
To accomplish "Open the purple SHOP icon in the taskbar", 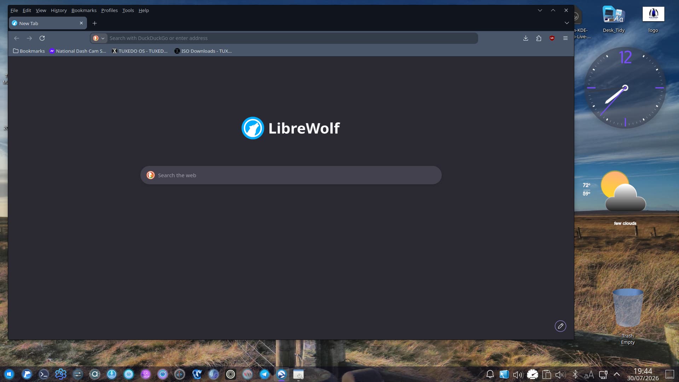I will 146,374.
